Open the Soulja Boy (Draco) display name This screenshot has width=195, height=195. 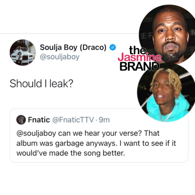[x=73, y=48]
